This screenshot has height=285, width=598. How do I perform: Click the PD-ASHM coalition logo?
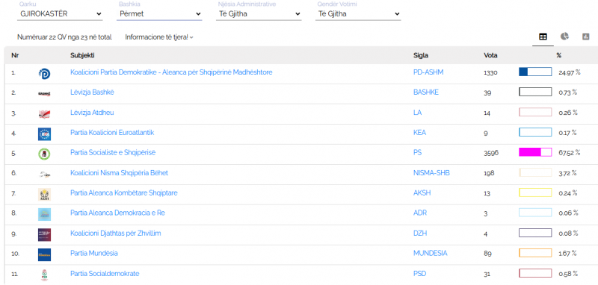44,74
